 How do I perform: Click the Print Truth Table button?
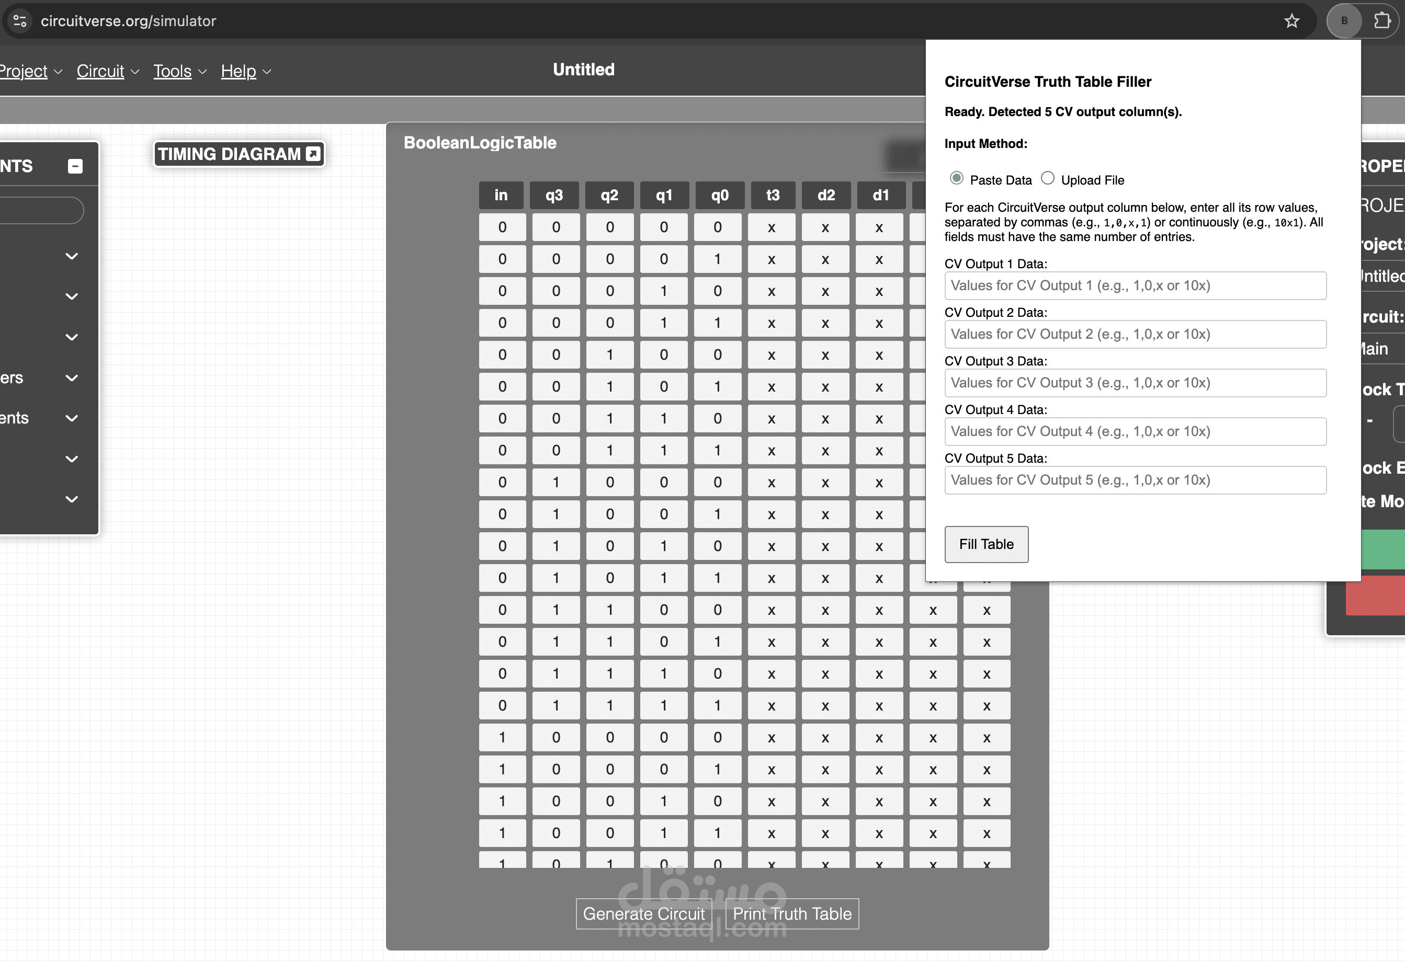pyautogui.click(x=792, y=914)
